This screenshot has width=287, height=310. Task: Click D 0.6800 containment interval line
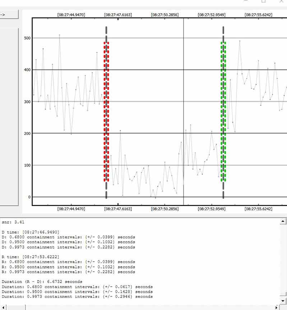[68, 237]
